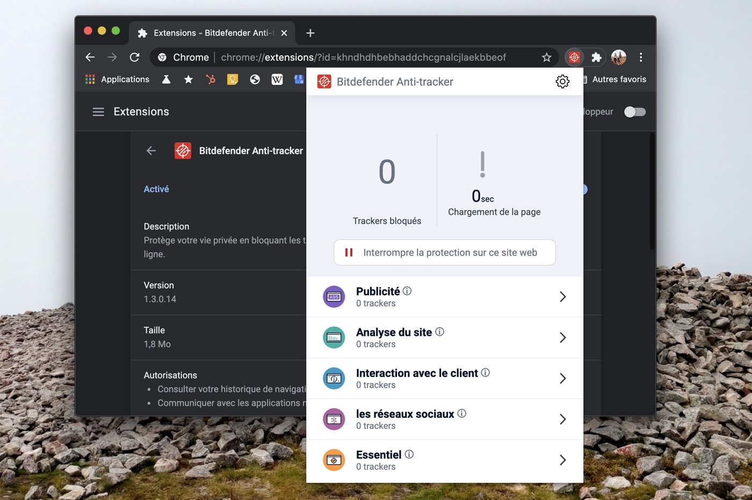752x500 pixels.
Task: Bookmark this page with the star icon
Action: (x=546, y=57)
